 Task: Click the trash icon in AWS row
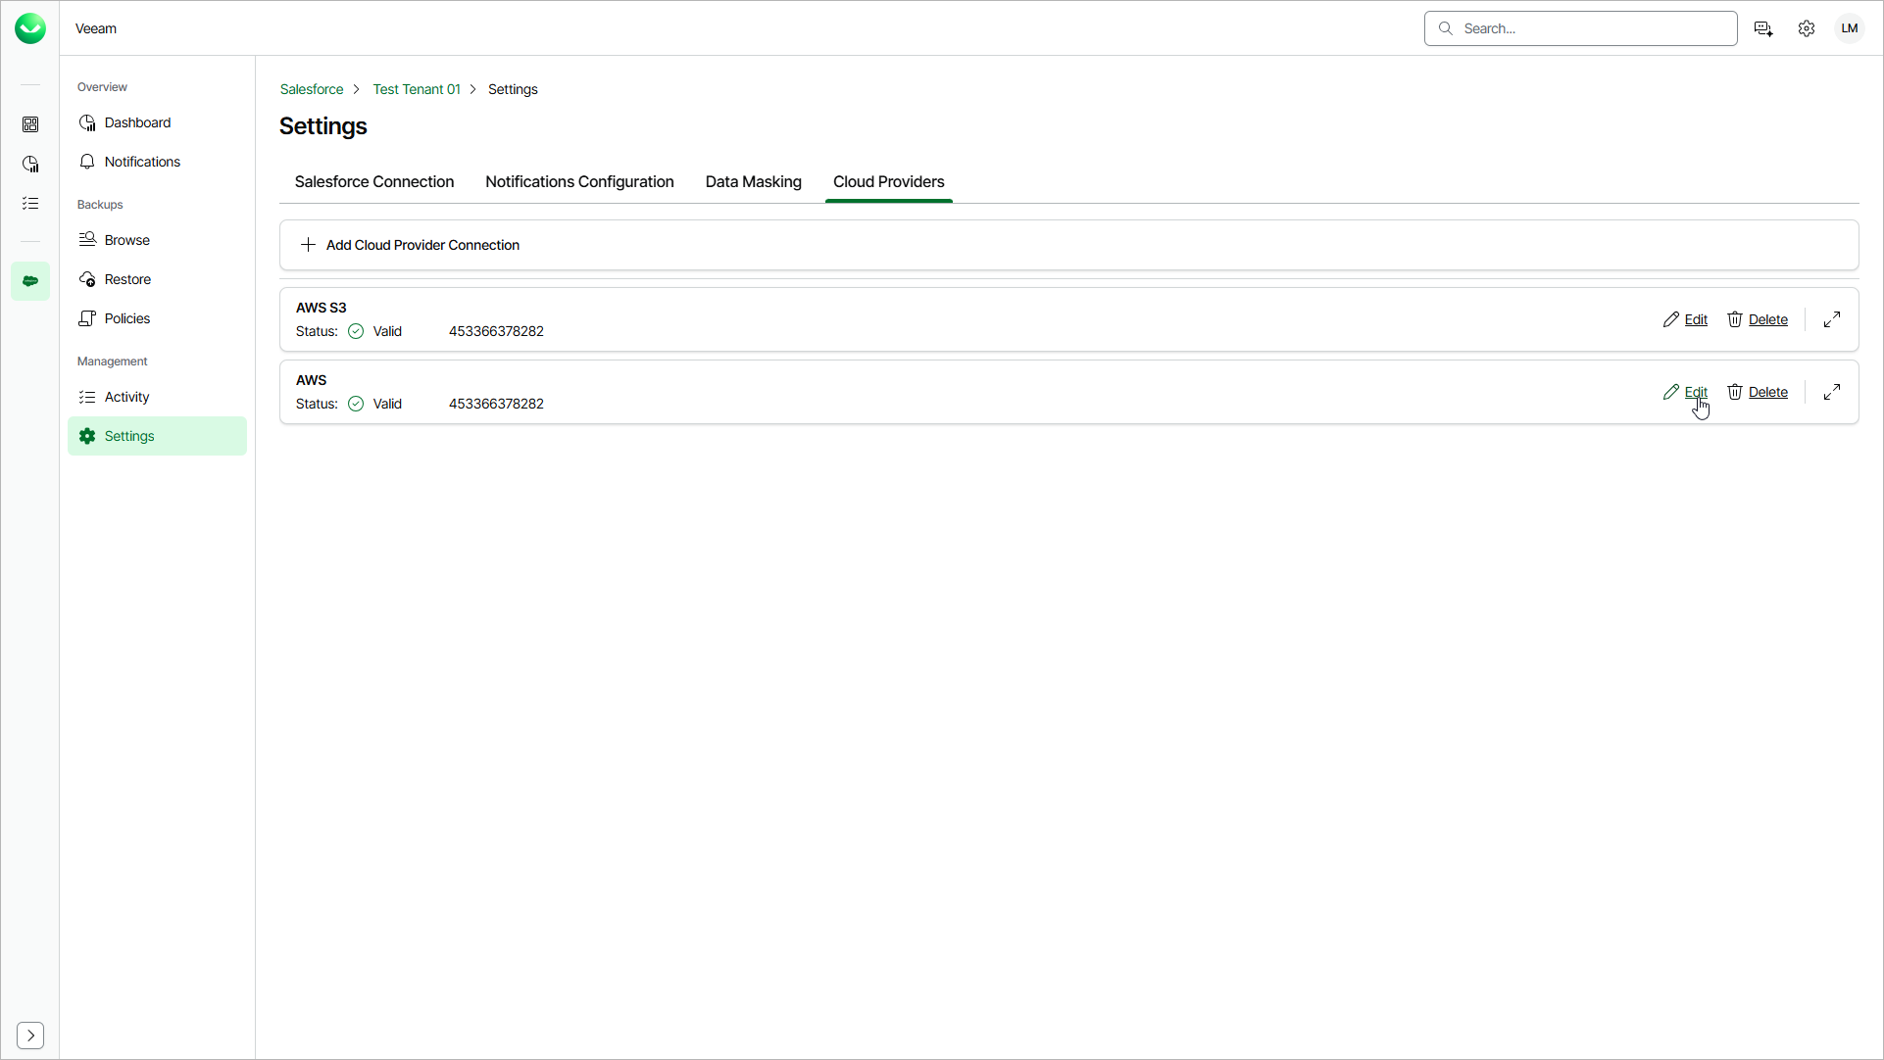click(1735, 392)
